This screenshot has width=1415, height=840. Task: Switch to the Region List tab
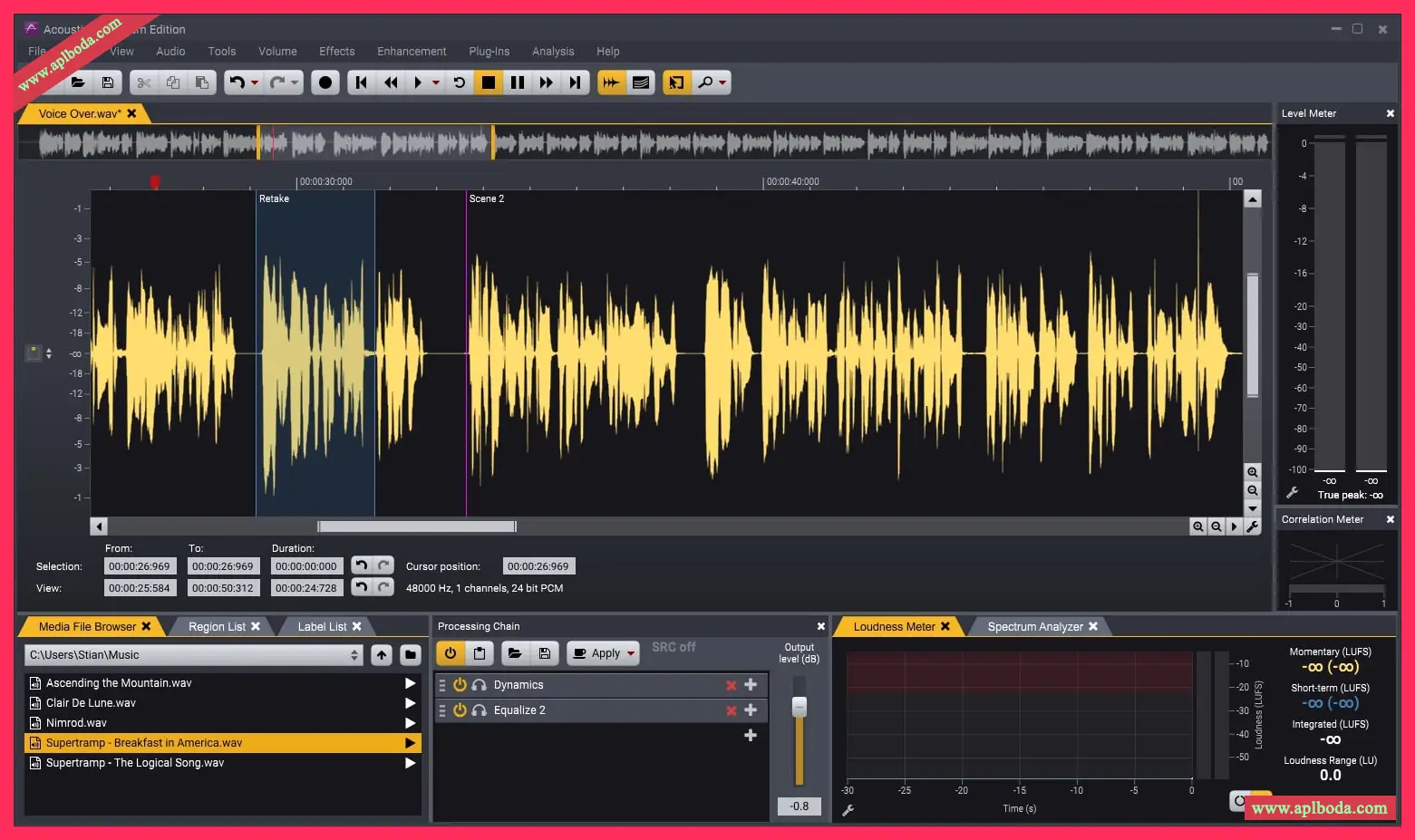tap(217, 626)
